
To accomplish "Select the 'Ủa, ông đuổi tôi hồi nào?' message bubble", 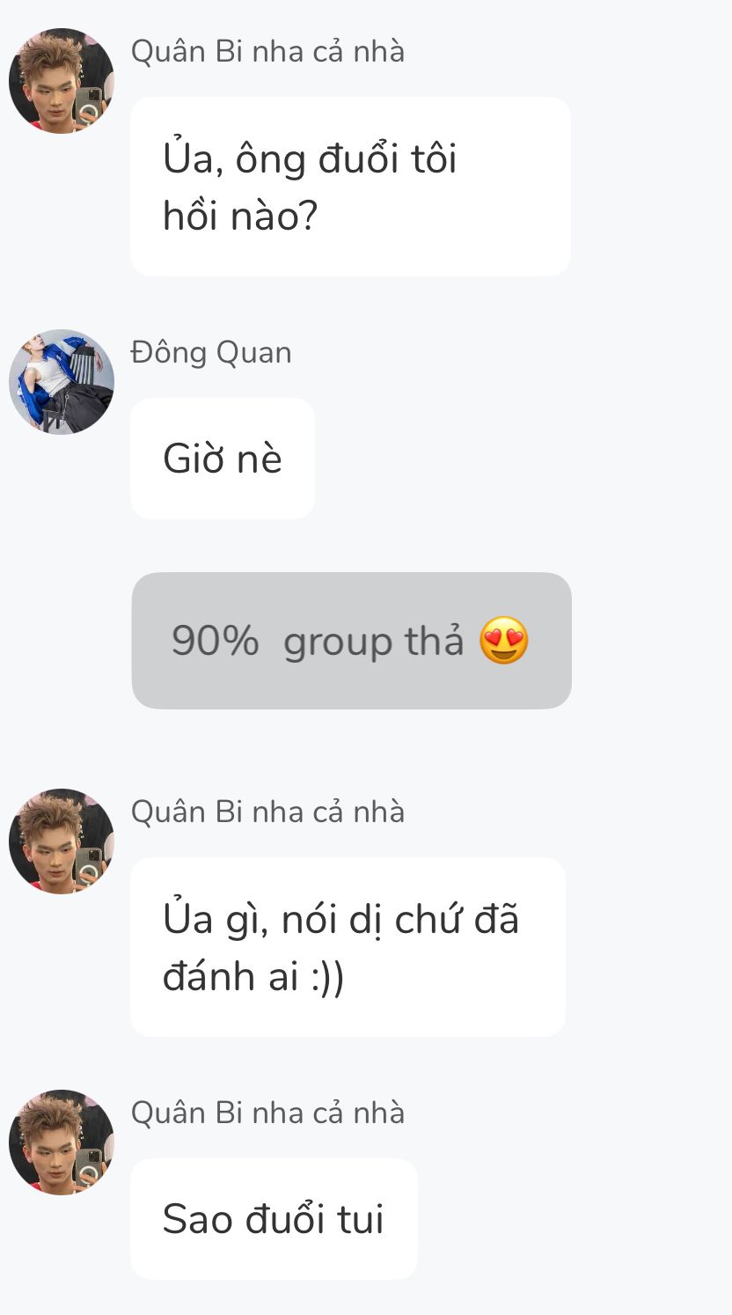I will (x=351, y=187).
